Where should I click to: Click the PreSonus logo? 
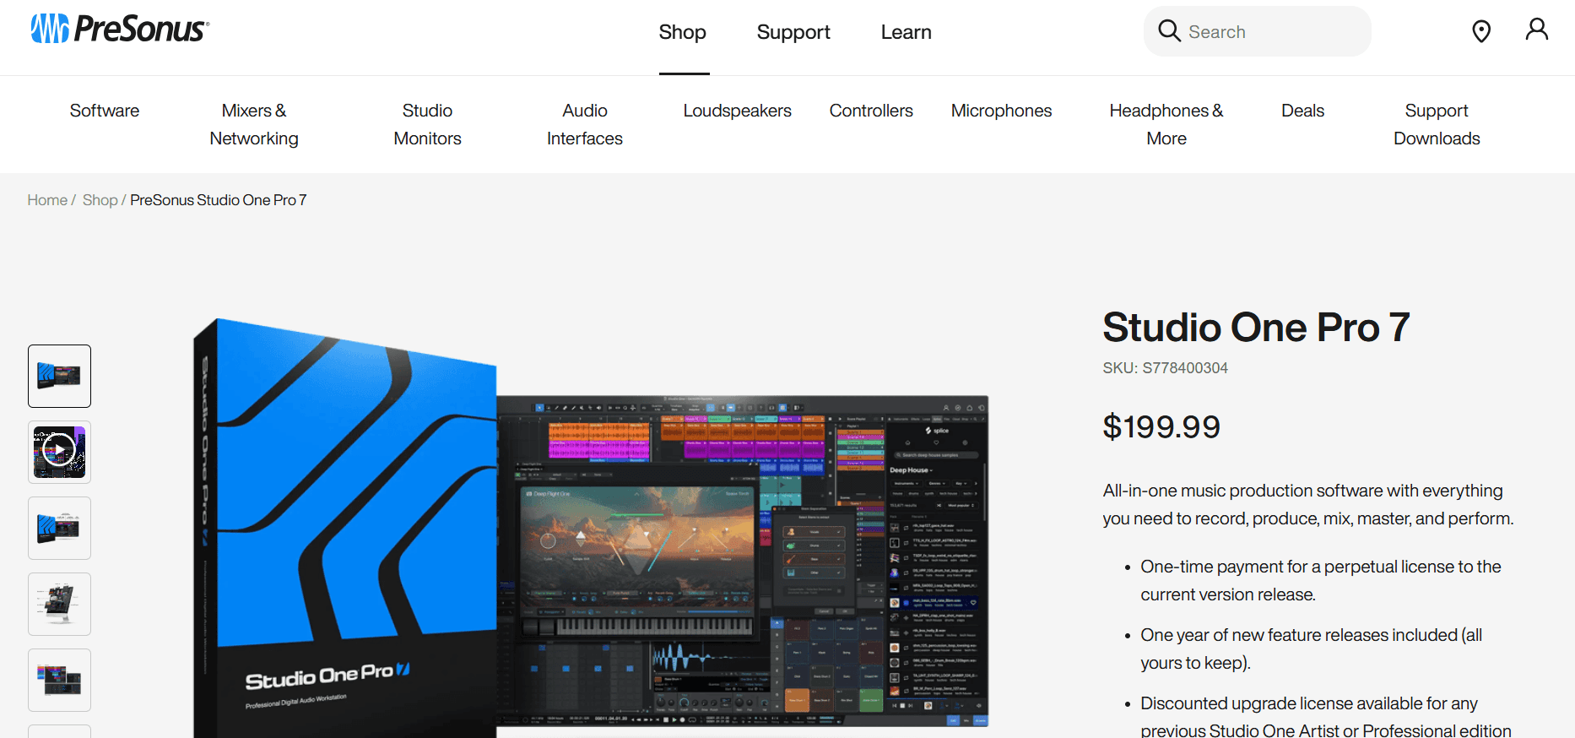[x=120, y=29]
